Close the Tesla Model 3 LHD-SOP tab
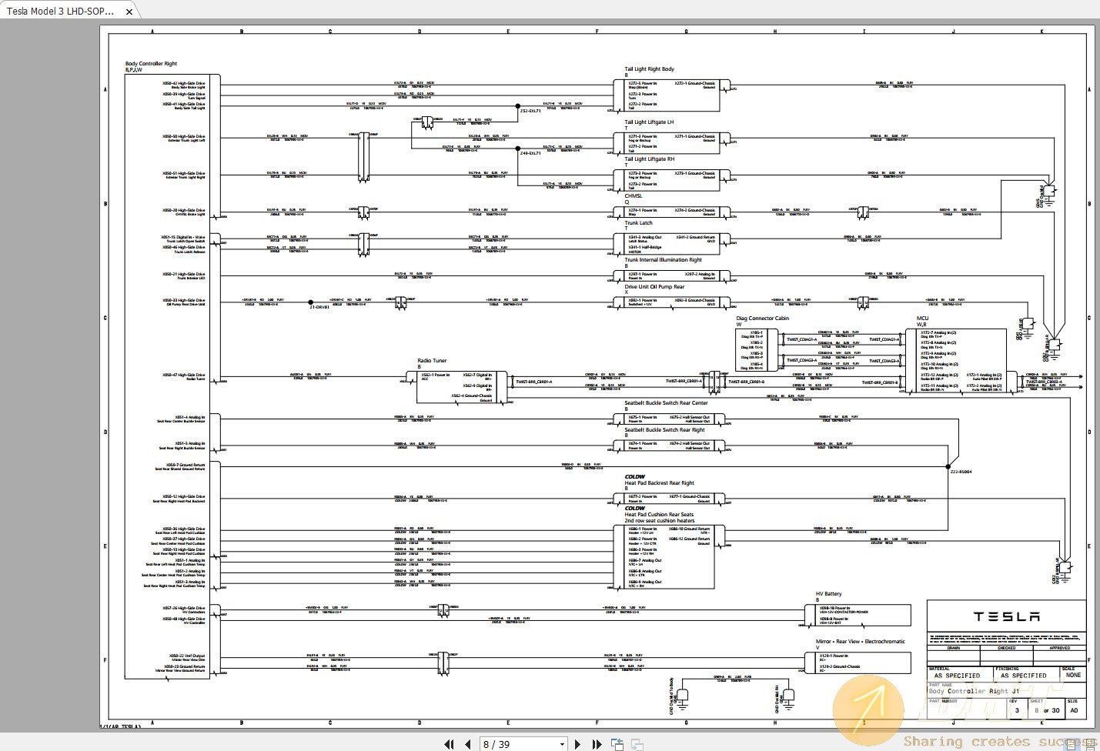Screen dimensions: 1100x751 pyautogui.click(x=129, y=12)
